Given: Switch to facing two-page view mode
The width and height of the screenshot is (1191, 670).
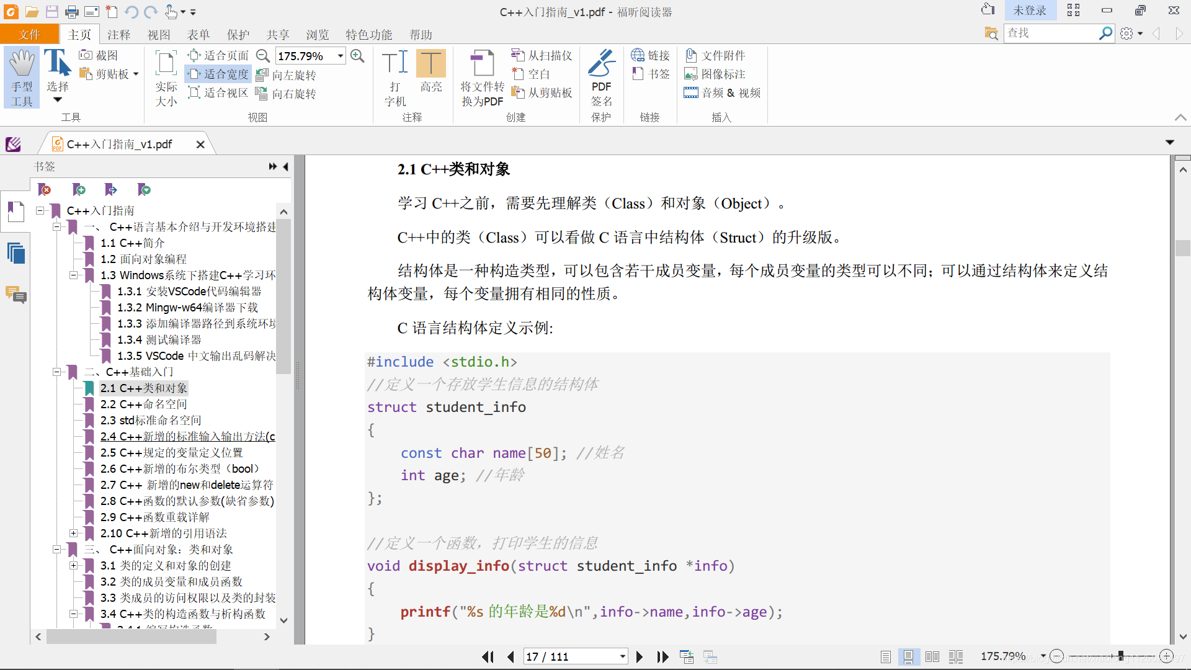Looking at the screenshot, I should (x=932, y=656).
